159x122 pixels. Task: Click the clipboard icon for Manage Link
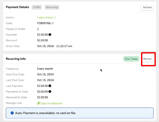(x=38, y=103)
